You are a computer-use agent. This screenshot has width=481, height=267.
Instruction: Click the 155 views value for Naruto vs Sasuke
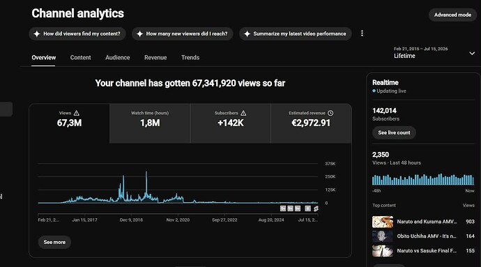(470, 251)
